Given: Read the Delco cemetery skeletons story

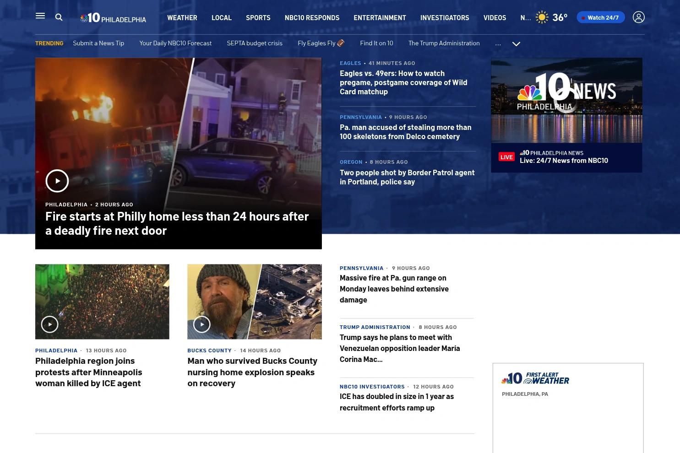Looking at the screenshot, I should point(405,132).
